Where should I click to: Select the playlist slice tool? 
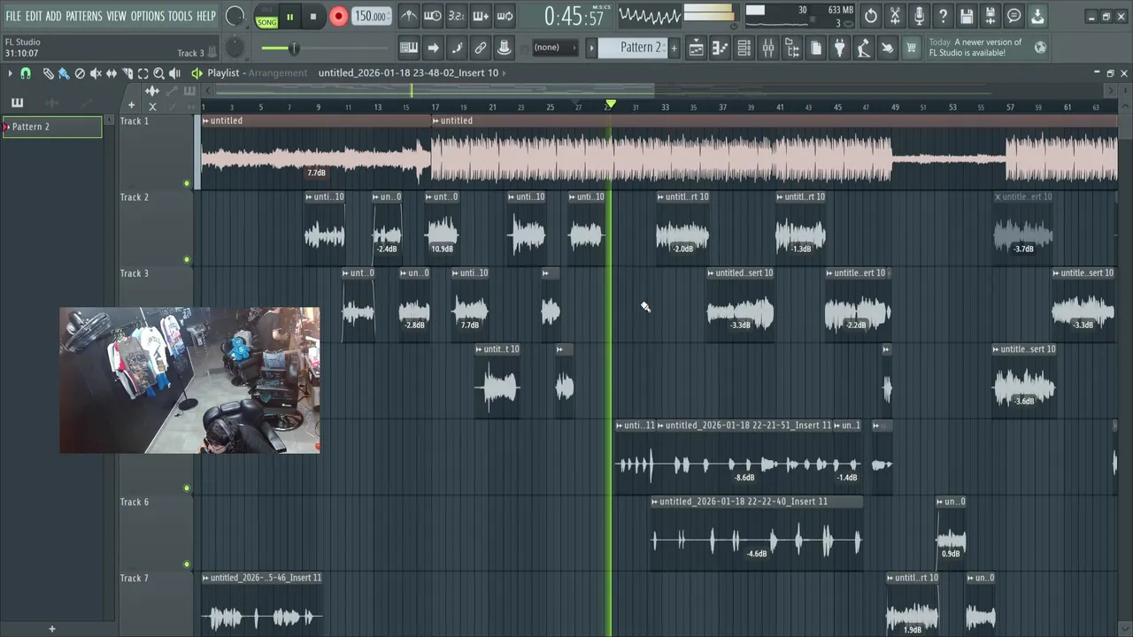click(x=127, y=73)
